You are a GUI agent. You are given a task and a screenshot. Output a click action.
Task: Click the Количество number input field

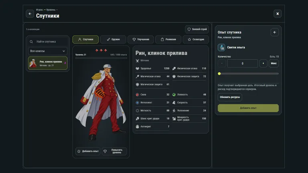(242, 63)
